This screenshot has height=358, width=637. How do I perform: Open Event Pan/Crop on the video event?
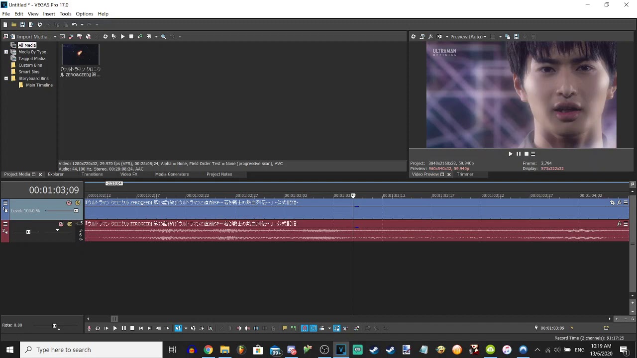coord(612,202)
